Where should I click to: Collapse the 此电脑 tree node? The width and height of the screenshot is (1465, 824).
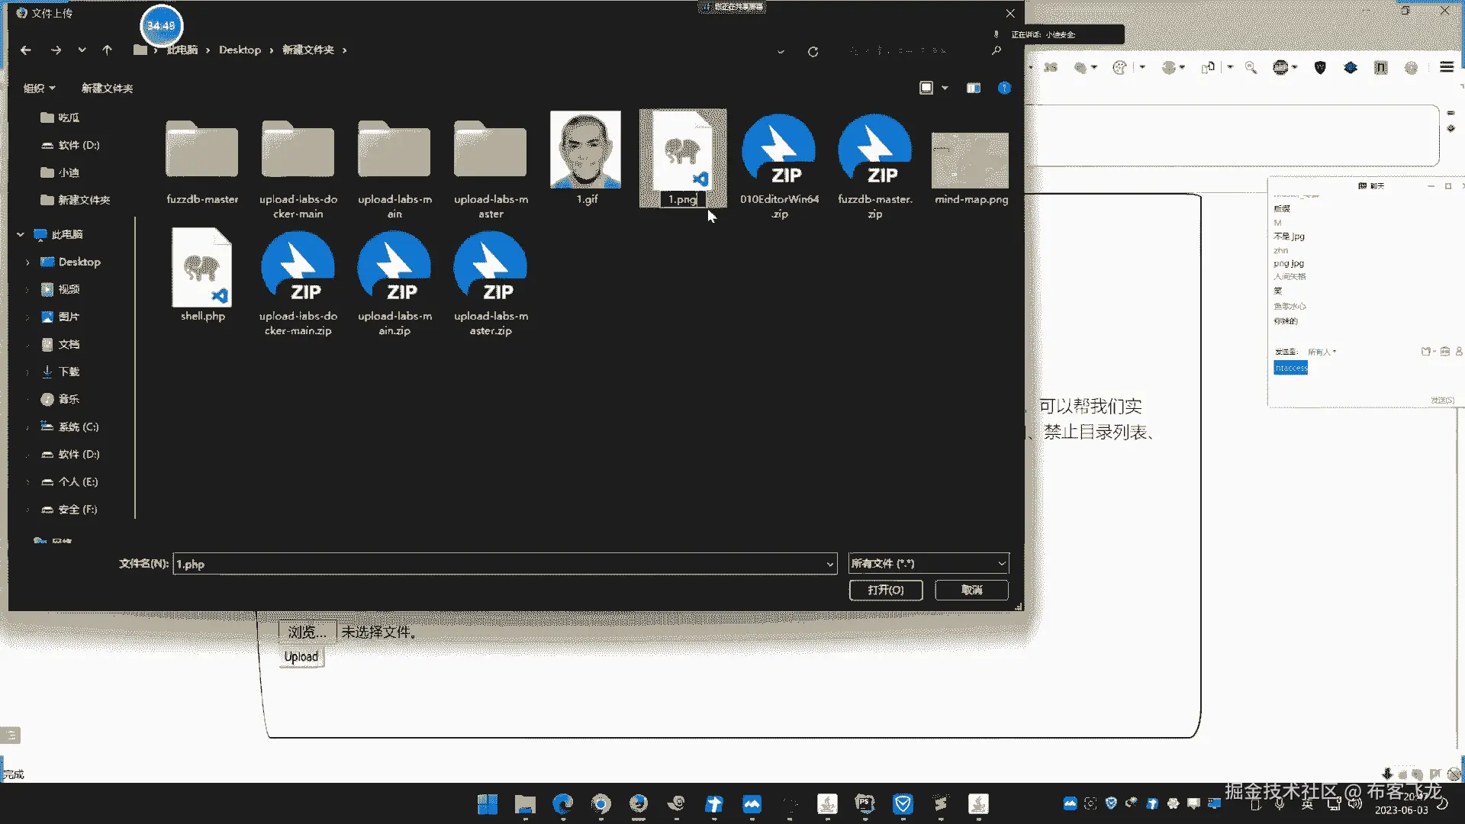point(21,235)
